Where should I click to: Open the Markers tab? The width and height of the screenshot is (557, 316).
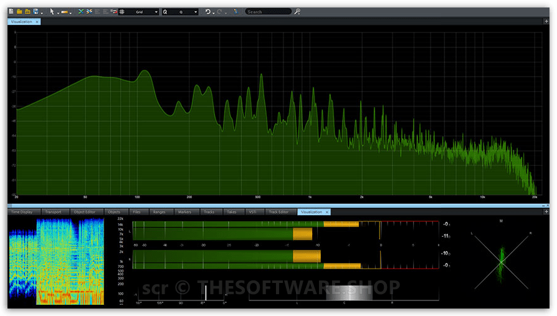(x=184, y=212)
